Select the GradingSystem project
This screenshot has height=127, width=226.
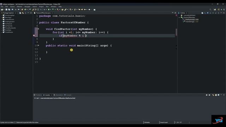tap(10, 22)
